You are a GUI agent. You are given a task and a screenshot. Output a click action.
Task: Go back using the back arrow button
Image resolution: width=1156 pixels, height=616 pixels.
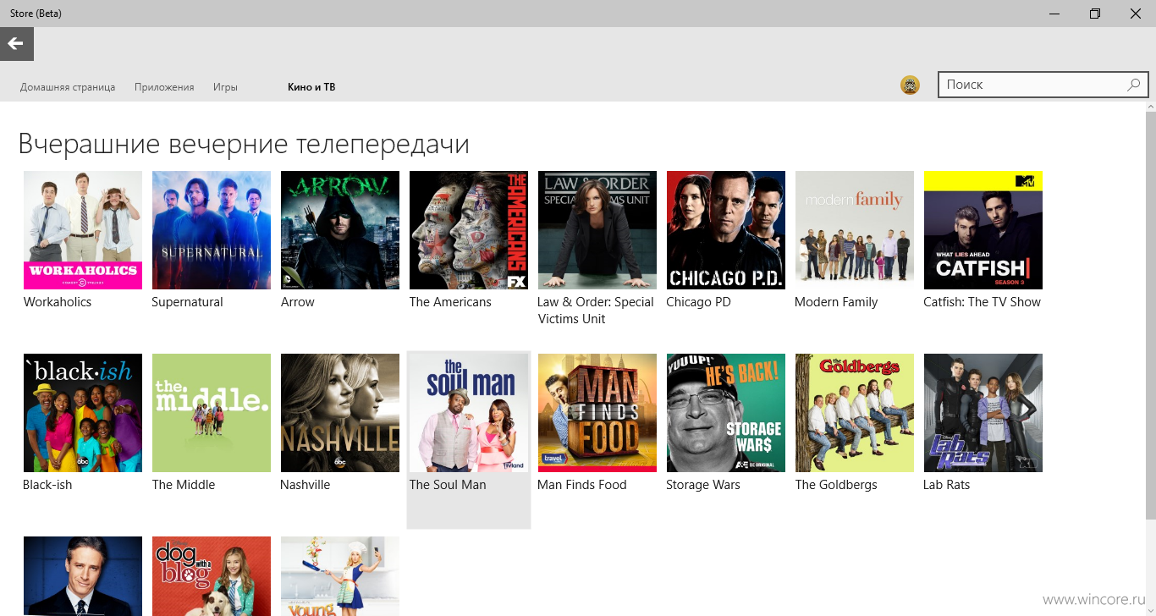(x=17, y=44)
